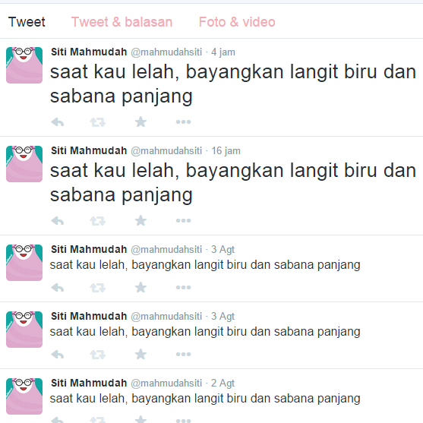Expand more options on second 3 Agt tweet

[184, 354]
